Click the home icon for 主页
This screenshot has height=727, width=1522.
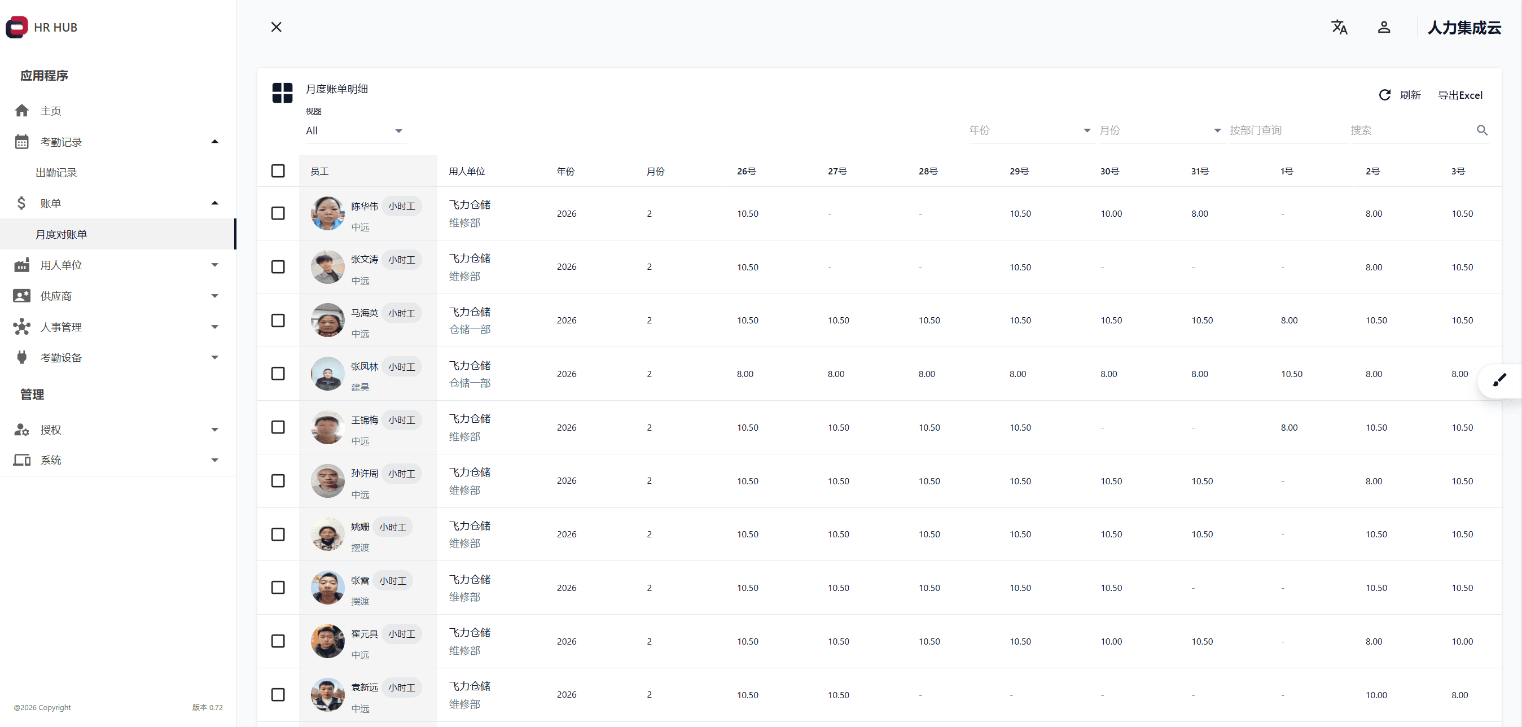[x=22, y=111]
